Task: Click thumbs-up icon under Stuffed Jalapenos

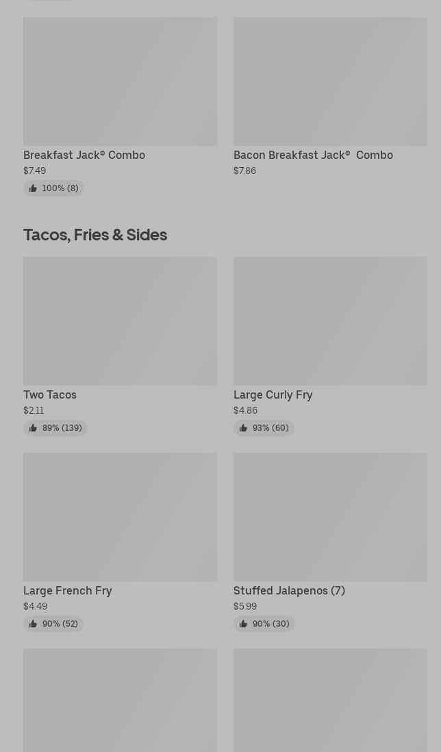Action: [x=243, y=624]
